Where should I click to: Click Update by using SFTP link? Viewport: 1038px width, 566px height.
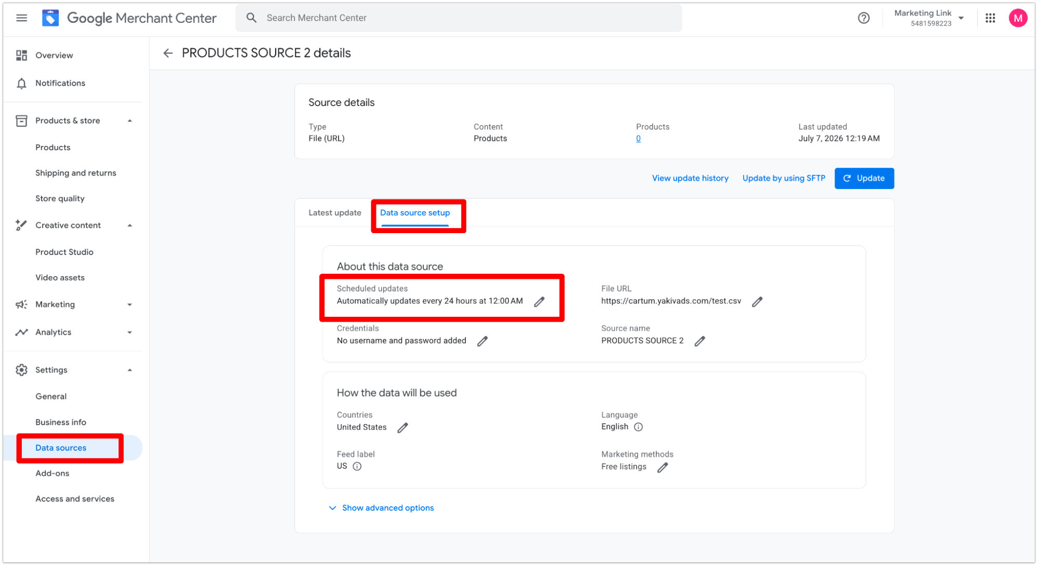pos(784,178)
